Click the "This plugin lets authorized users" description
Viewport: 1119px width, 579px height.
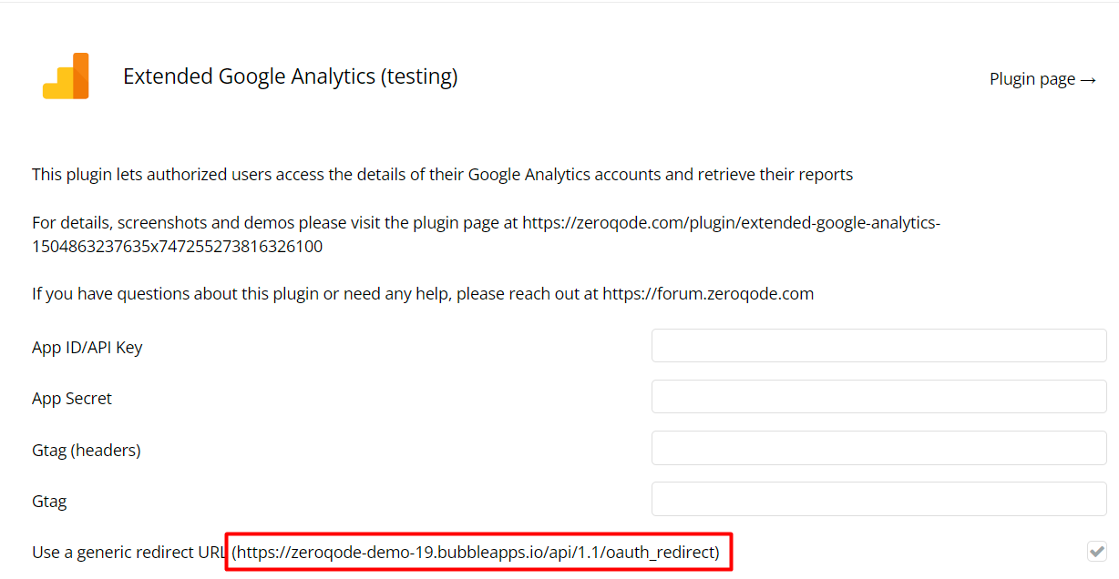click(442, 174)
